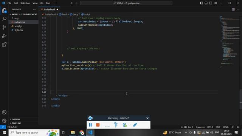Open the Windows Start menu

[x=4, y=133]
